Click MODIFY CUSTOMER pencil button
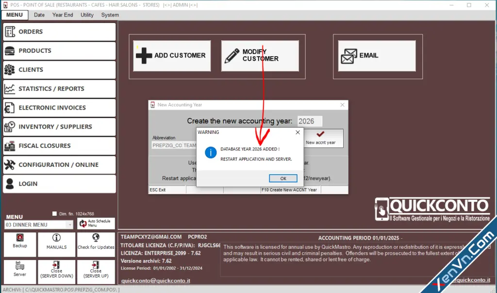The width and height of the screenshot is (497, 293). coord(260,56)
